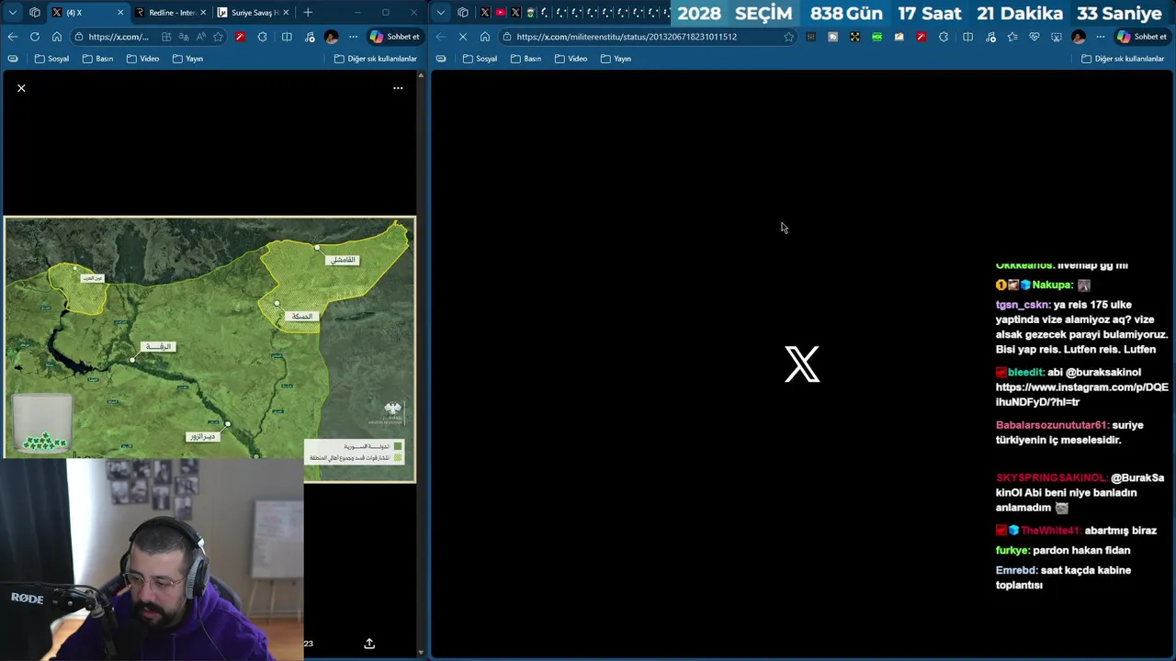Click the media note icon in left toolbar

tap(310, 37)
